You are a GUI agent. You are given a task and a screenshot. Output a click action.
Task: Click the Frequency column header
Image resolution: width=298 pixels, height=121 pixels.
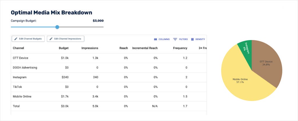click(x=180, y=48)
